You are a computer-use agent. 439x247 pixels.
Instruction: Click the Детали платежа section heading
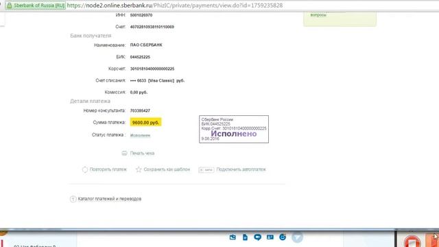90,101
